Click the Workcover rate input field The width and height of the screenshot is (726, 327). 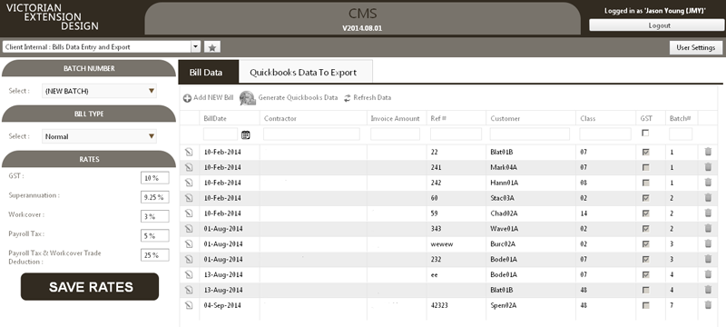point(154,216)
